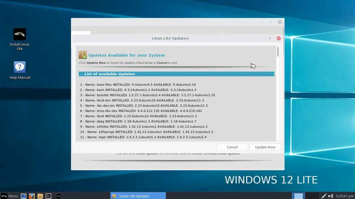The width and height of the screenshot is (355, 199).
Task: Click Update Now to install updates
Action: coord(265,147)
